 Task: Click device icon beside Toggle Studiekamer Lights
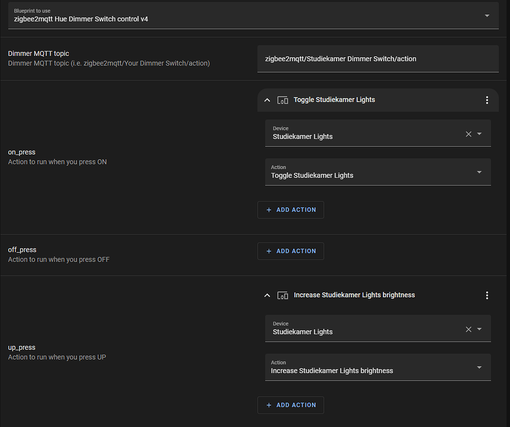pos(282,100)
